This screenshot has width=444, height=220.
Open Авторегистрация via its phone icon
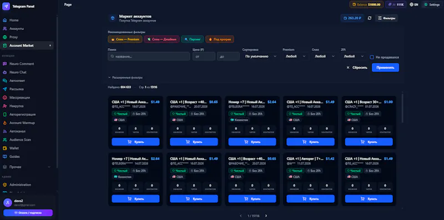tap(4, 115)
